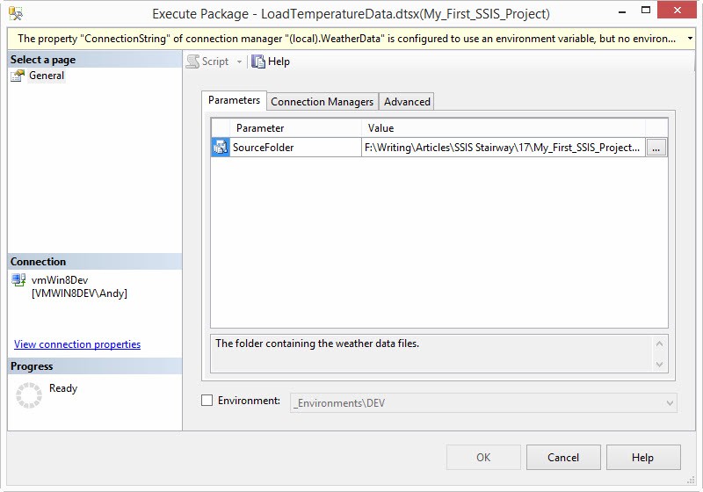Open the SourceFolder value browse ellipsis button
This screenshot has width=703, height=492.
pos(656,148)
